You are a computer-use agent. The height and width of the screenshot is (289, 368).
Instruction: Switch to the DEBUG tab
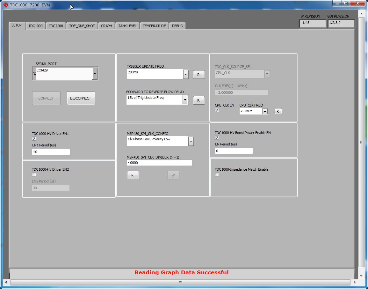point(177,26)
